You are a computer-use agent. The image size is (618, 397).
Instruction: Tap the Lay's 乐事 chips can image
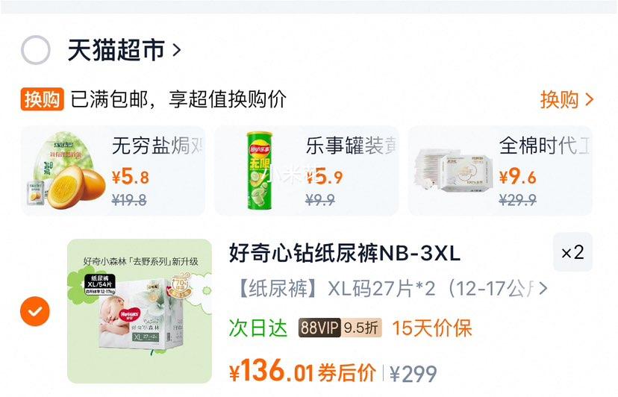[x=260, y=171]
